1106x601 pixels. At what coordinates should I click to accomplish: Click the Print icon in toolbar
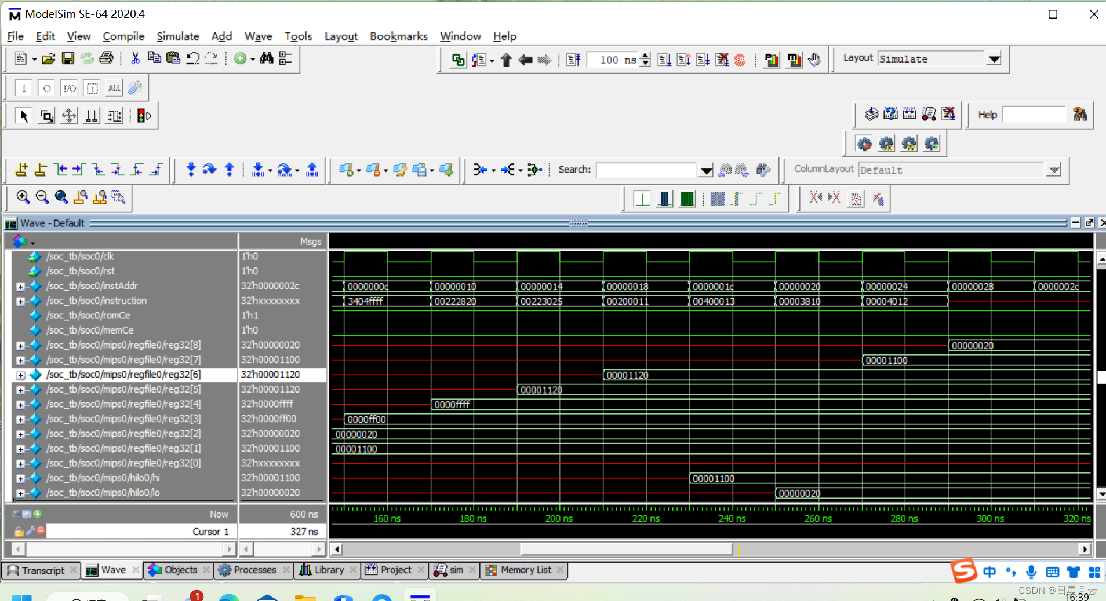click(106, 58)
